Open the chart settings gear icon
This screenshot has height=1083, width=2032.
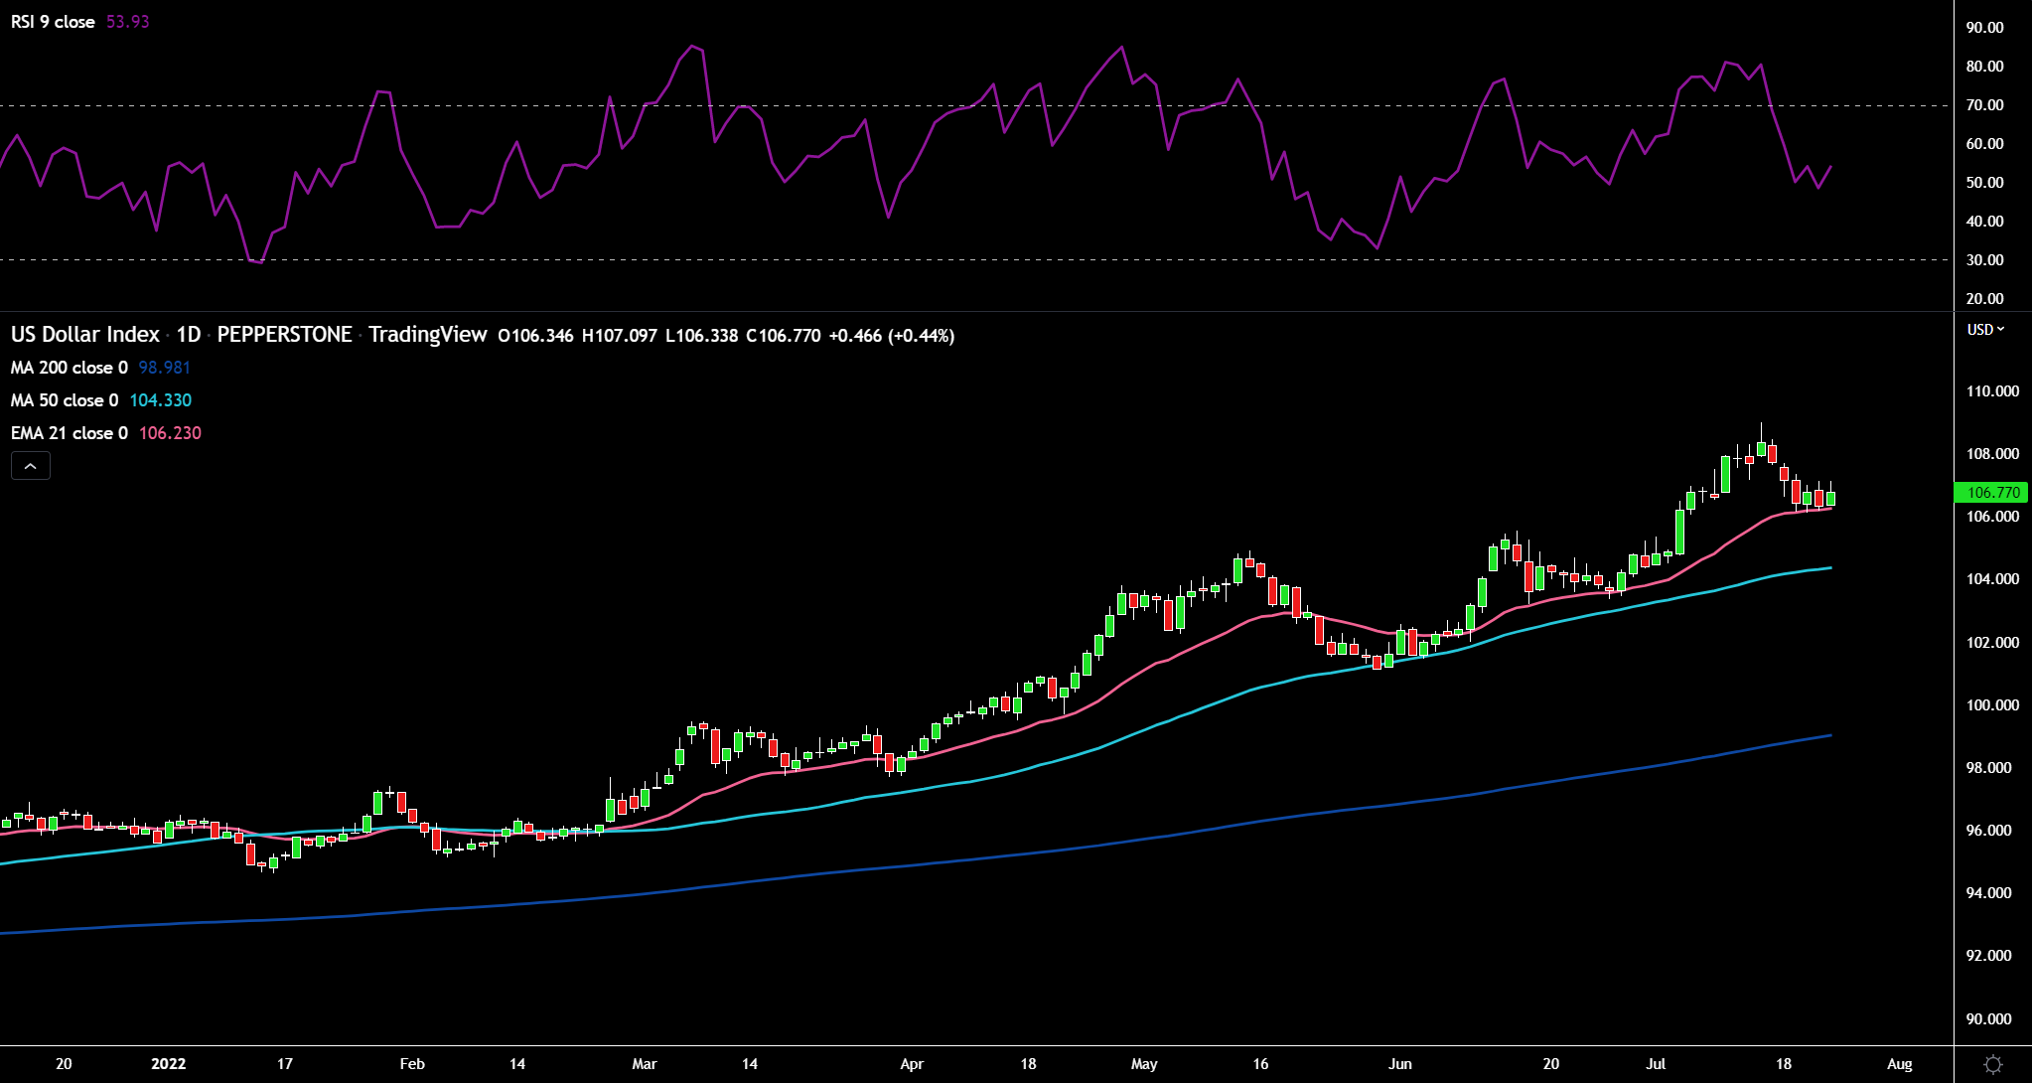1992,1064
